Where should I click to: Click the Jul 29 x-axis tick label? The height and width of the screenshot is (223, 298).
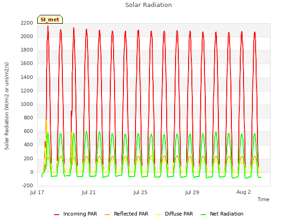click(192, 192)
